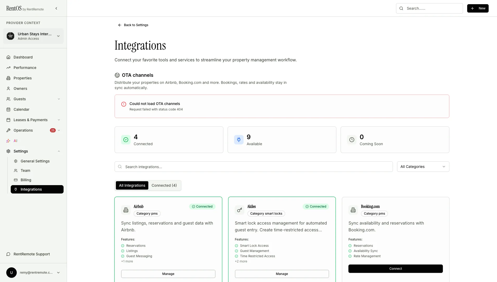Go Back to Settings link
The width and height of the screenshot is (497, 282).
tap(133, 25)
